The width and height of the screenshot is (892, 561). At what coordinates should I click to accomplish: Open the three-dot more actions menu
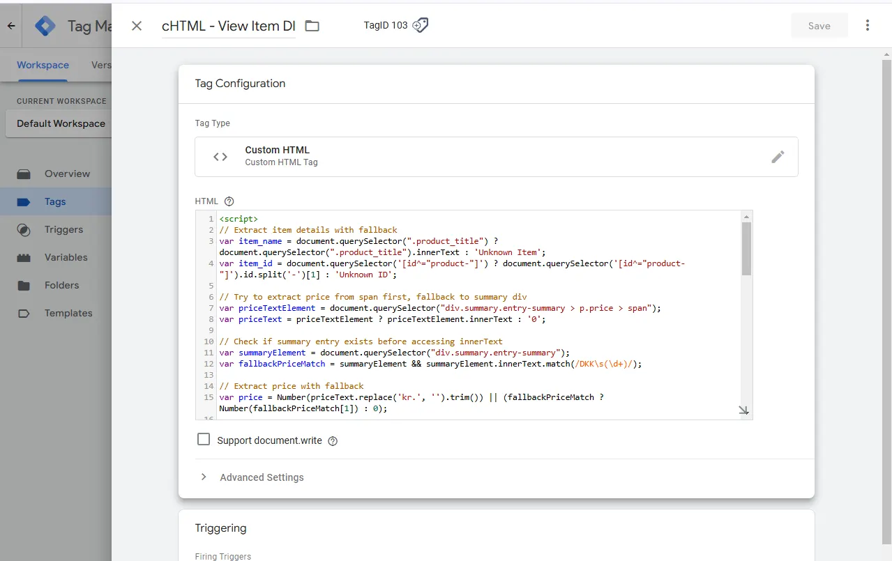pos(868,26)
